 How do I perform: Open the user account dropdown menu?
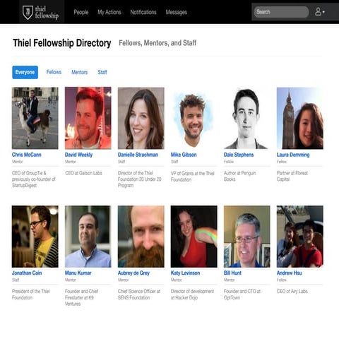tap(320, 11)
